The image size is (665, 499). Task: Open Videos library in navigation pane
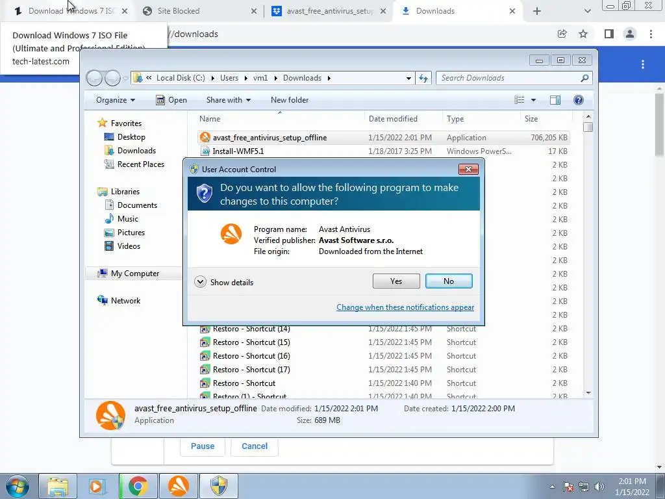click(x=129, y=246)
